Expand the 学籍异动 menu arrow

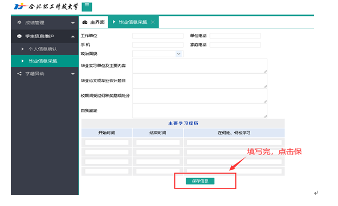click(x=73, y=74)
